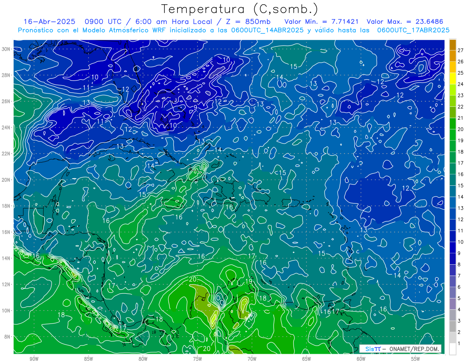Click the 14N latitude axis label
Image resolution: width=471 pixels, height=364 pixels.
point(7,258)
